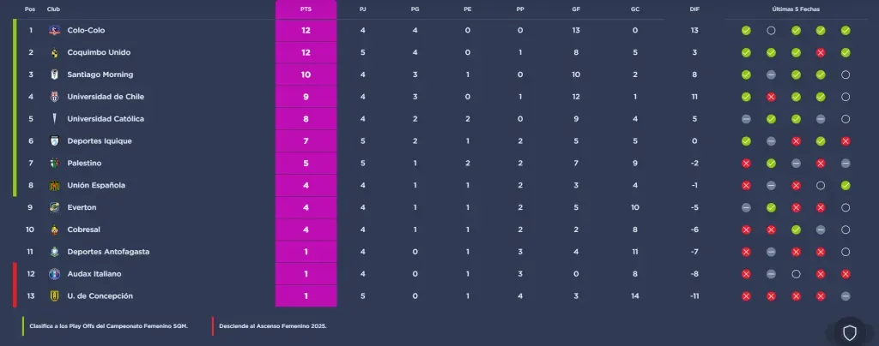Sort table by PTS column header
879x346 pixels.
coord(306,9)
